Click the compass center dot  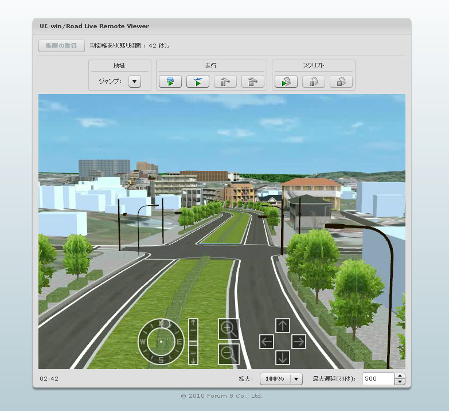pyautogui.click(x=161, y=342)
